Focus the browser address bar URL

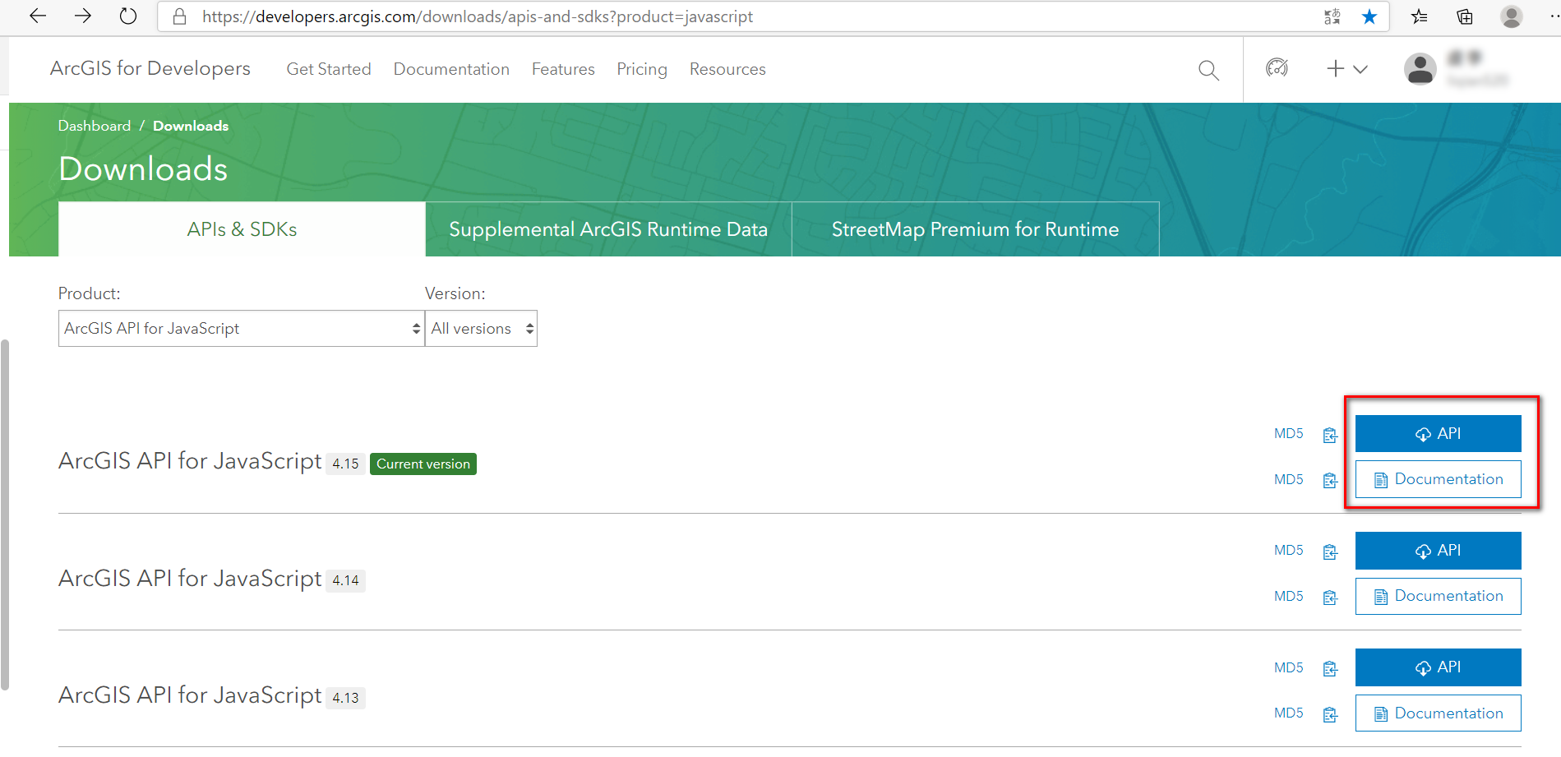pos(478,16)
